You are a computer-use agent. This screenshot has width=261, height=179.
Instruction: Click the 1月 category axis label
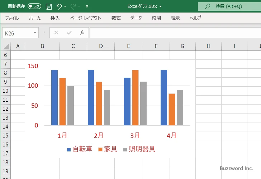(x=62, y=135)
